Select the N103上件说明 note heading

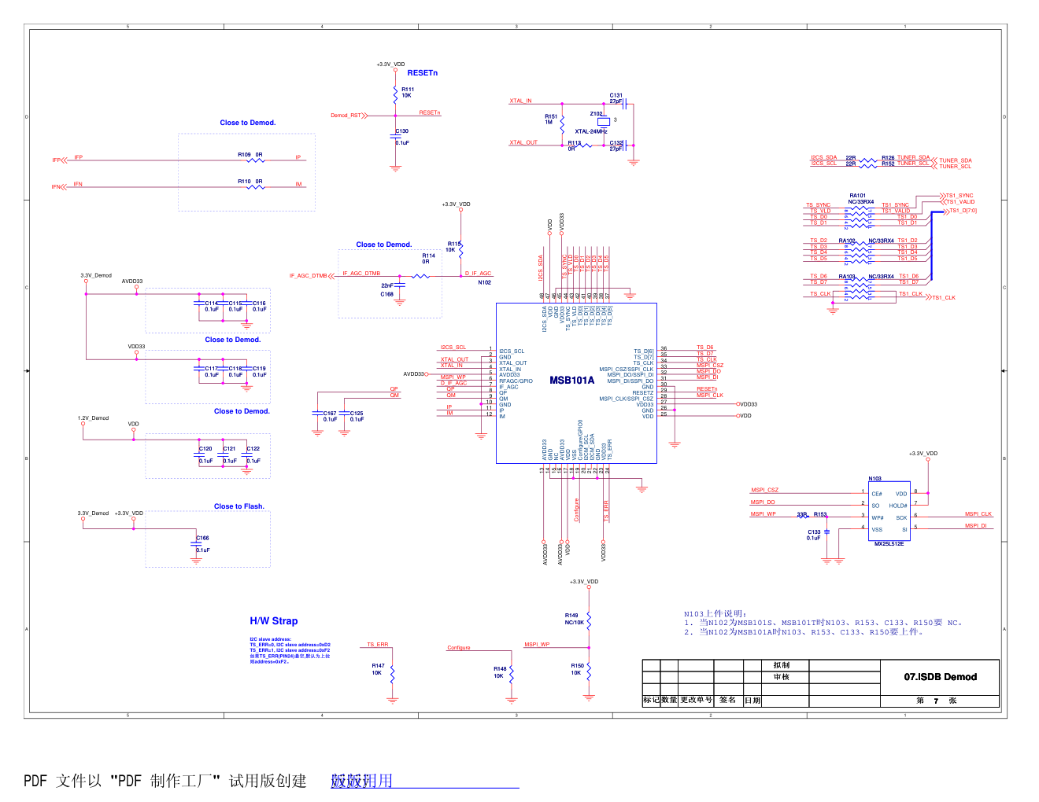point(715,614)
